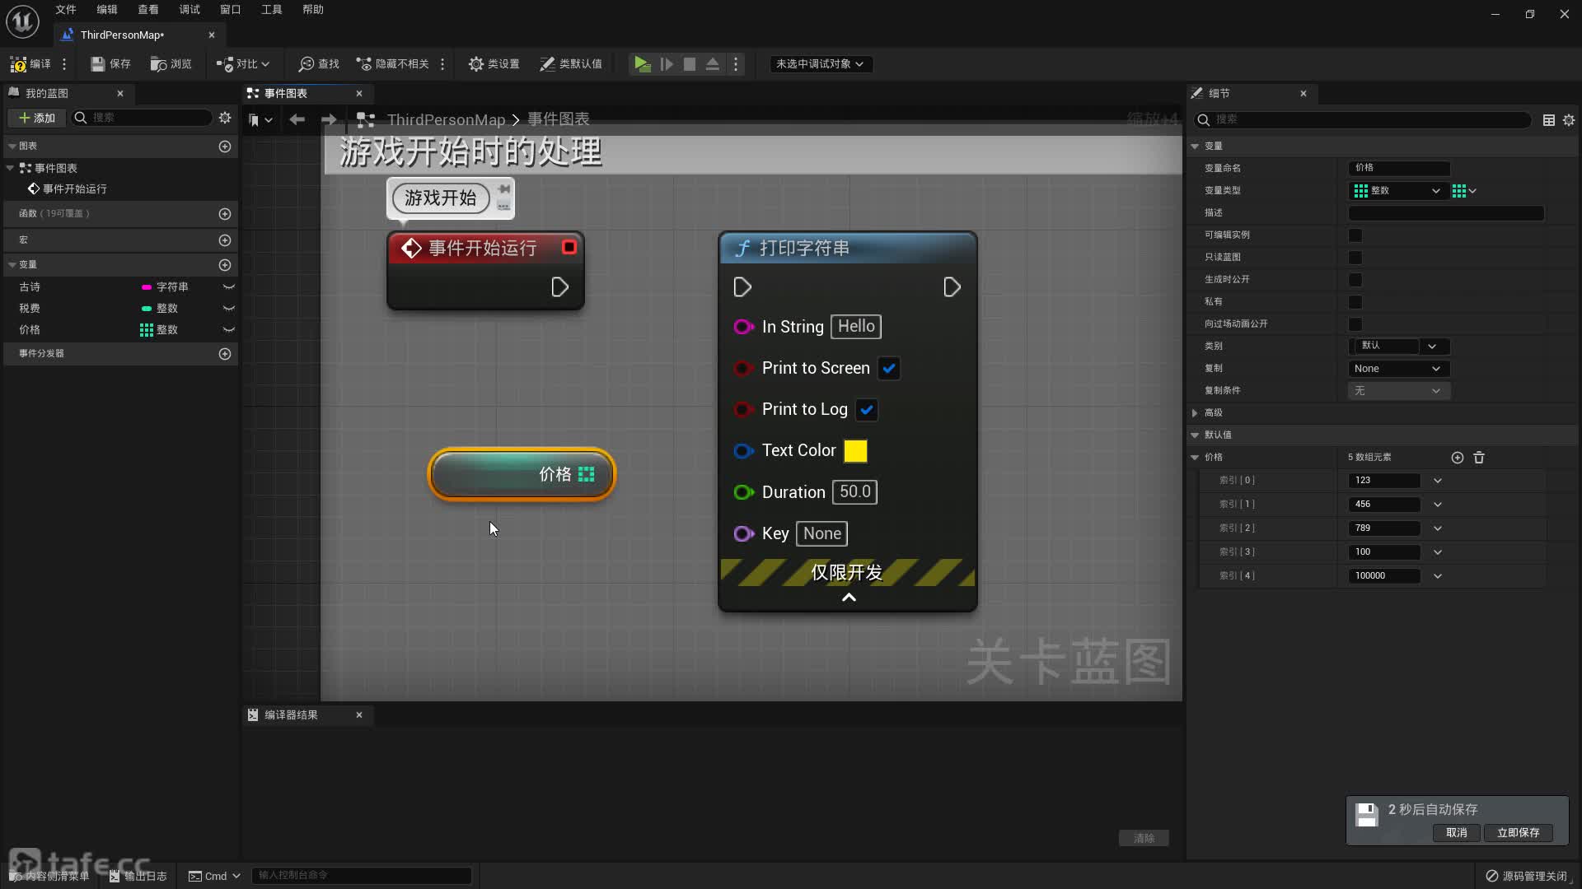Click the Save disk icon in toolbar
The height and width of the screenshot is (889, 1582).
(x=98, y=63)
